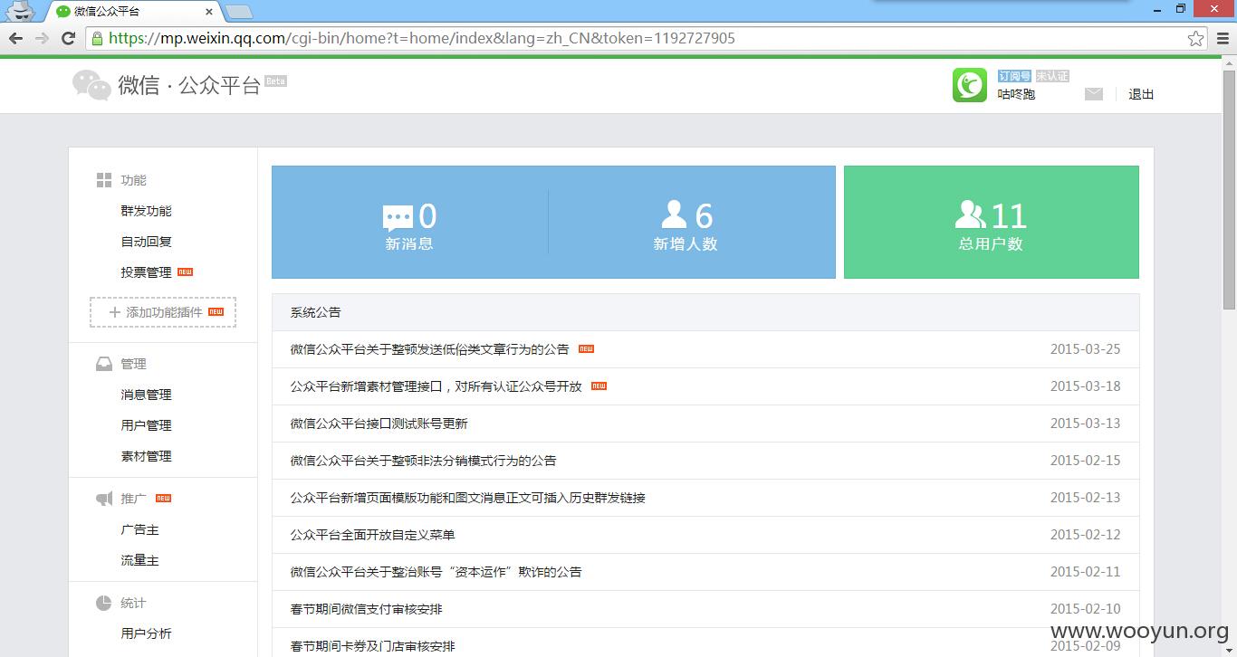Viewport: 1237px width, 657px height.
Task: Open 投票管理 in sidebar
Action: tap(146, 272)
